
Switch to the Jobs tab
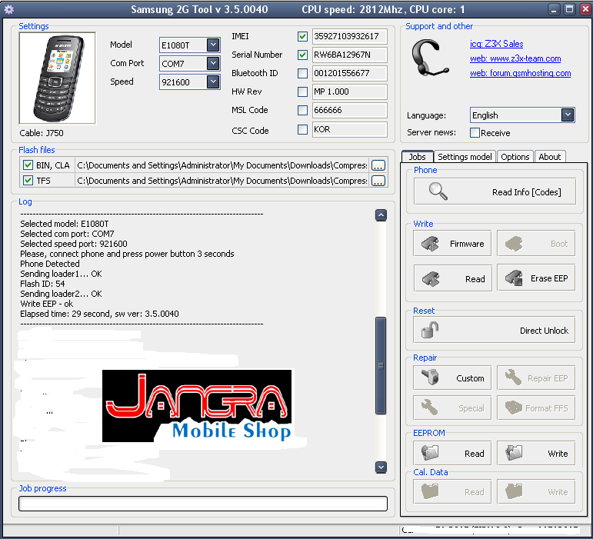(417, 157)
